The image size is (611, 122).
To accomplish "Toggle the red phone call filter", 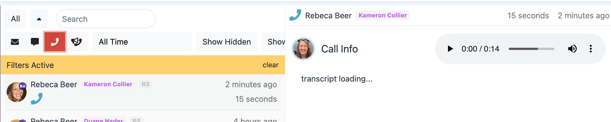I will pos(55,42).
